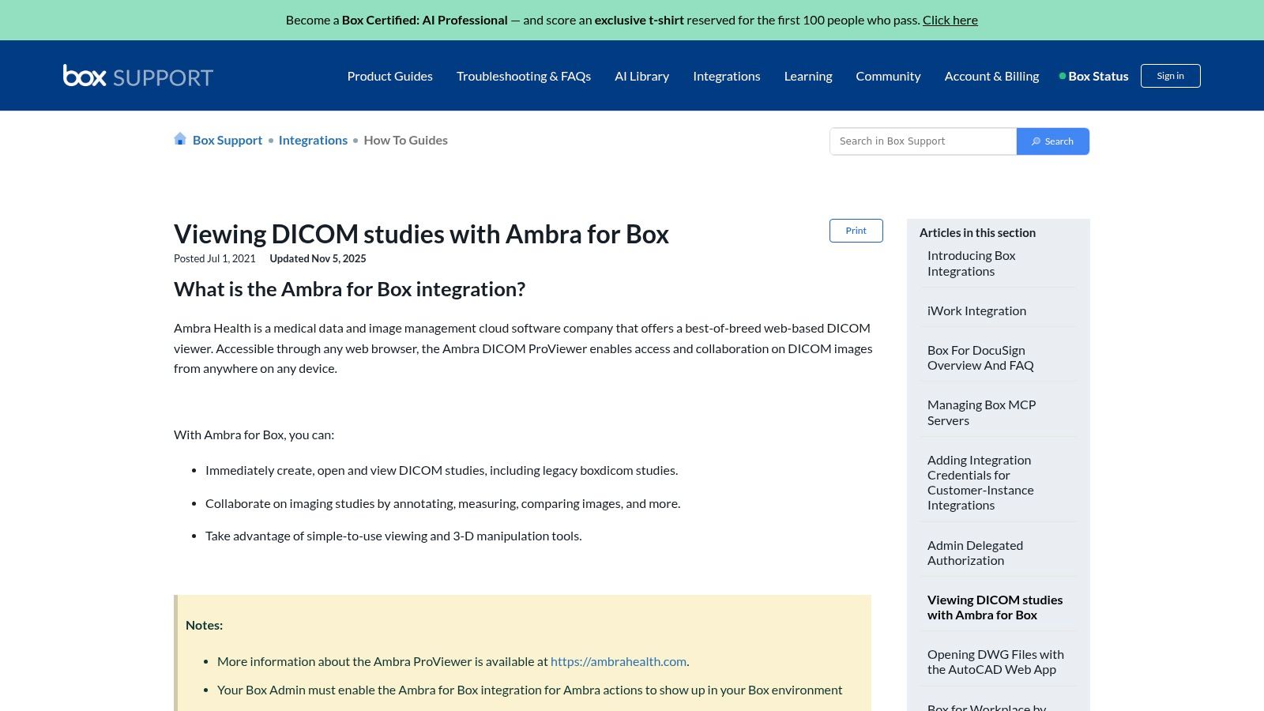Click the Box Support logo
Viewport: 1264px width, 711px height.
pos(137,76)
